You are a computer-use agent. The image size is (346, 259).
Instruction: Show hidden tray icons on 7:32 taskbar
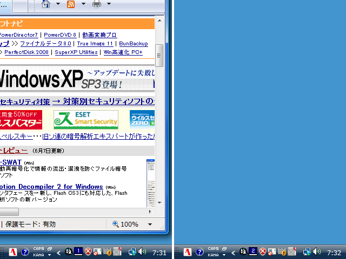pyautogui.click(x=233, y=253)
